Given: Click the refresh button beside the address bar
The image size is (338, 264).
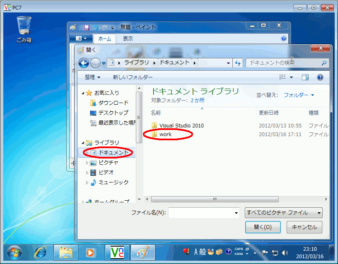Looking at the screenshot, I should click(238, 63).
